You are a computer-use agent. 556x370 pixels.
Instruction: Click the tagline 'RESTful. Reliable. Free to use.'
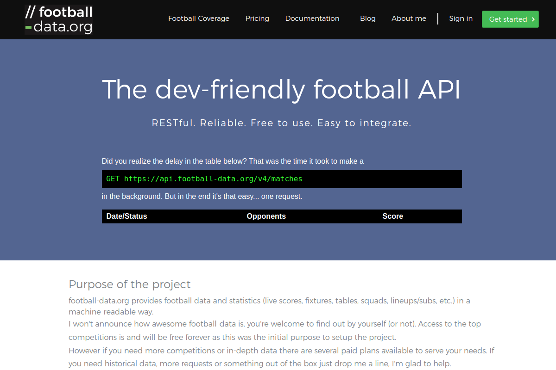[233, 123]
